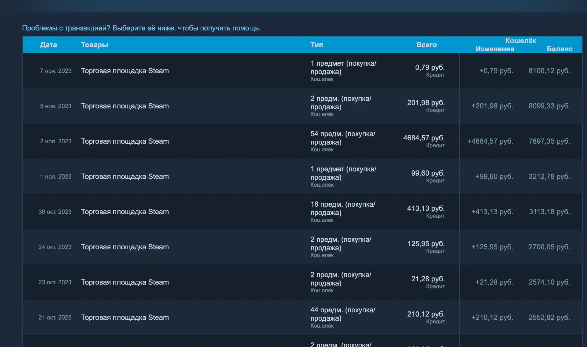Click the +99,60 руб. wallet change
This screenshot has height=347, width=587.
point(494,176)
